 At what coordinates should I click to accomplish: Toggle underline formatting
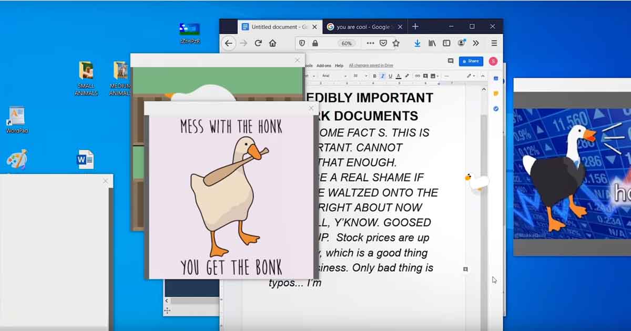click(x=390, y=76)
